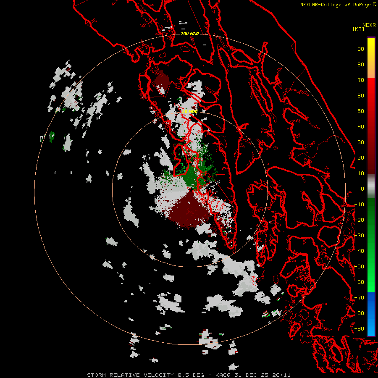Click the -20 scale value
The height and width of the screenshot is (378, 378).
[359, 220]
